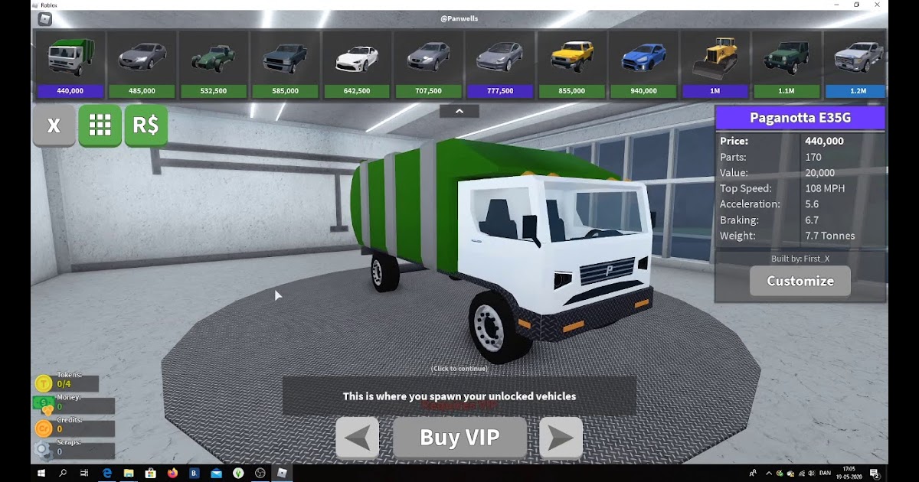Screen dimensions: 919x482
Task: Close the vehicle shop with X button
Action: tap(54, 125)
